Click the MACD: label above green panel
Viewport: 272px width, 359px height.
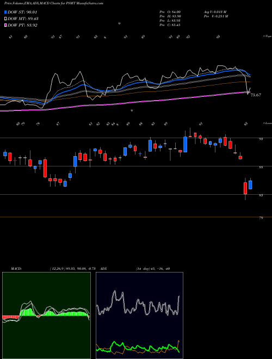[16, 269]
